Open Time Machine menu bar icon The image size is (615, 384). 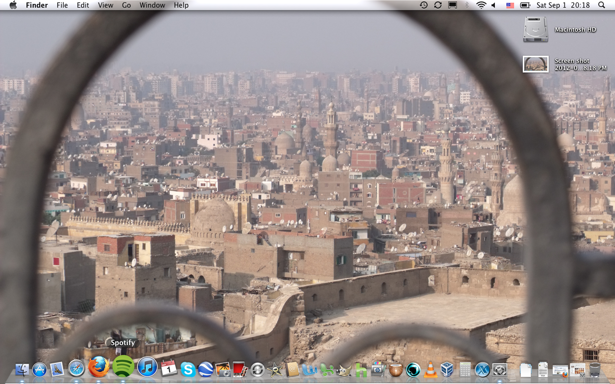[x=423, y=5]
